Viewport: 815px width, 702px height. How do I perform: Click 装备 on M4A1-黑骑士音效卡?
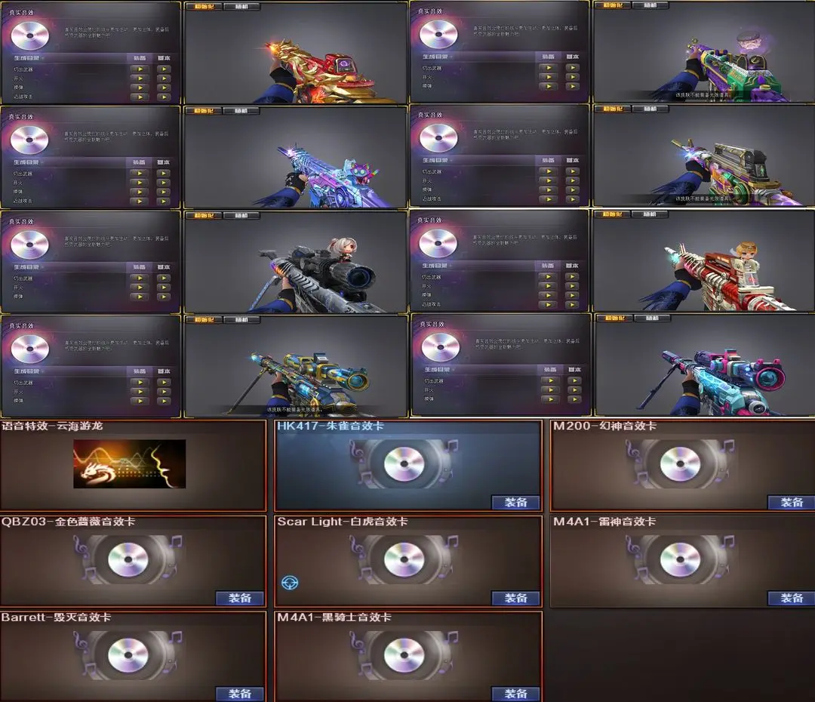[515, 694]
